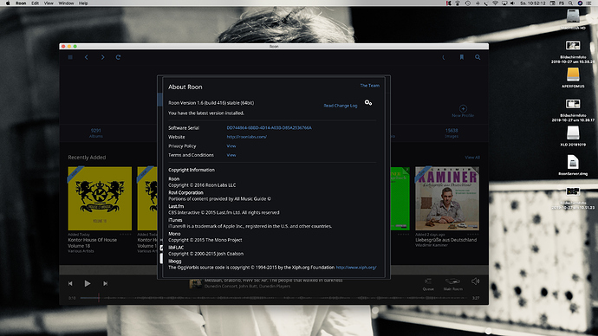Image resolution: width=598 pixels, height=336 pixels.
Task: Select the Bildschirmfoto 10.38.26 desktop file
Action: tap(573, 46)
